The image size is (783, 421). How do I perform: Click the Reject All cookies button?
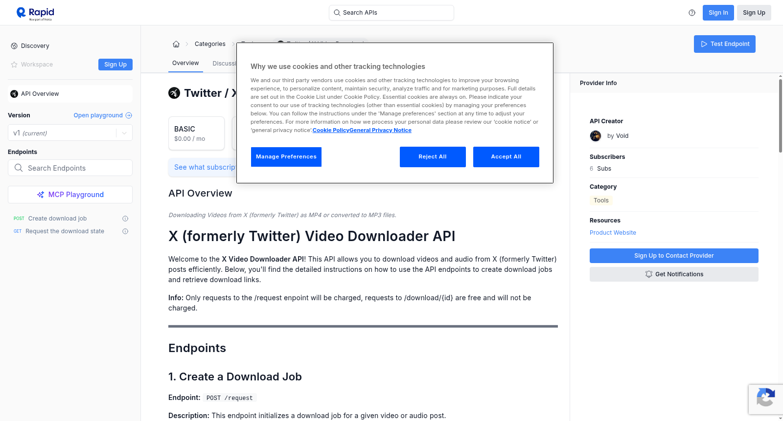(433, 157)
